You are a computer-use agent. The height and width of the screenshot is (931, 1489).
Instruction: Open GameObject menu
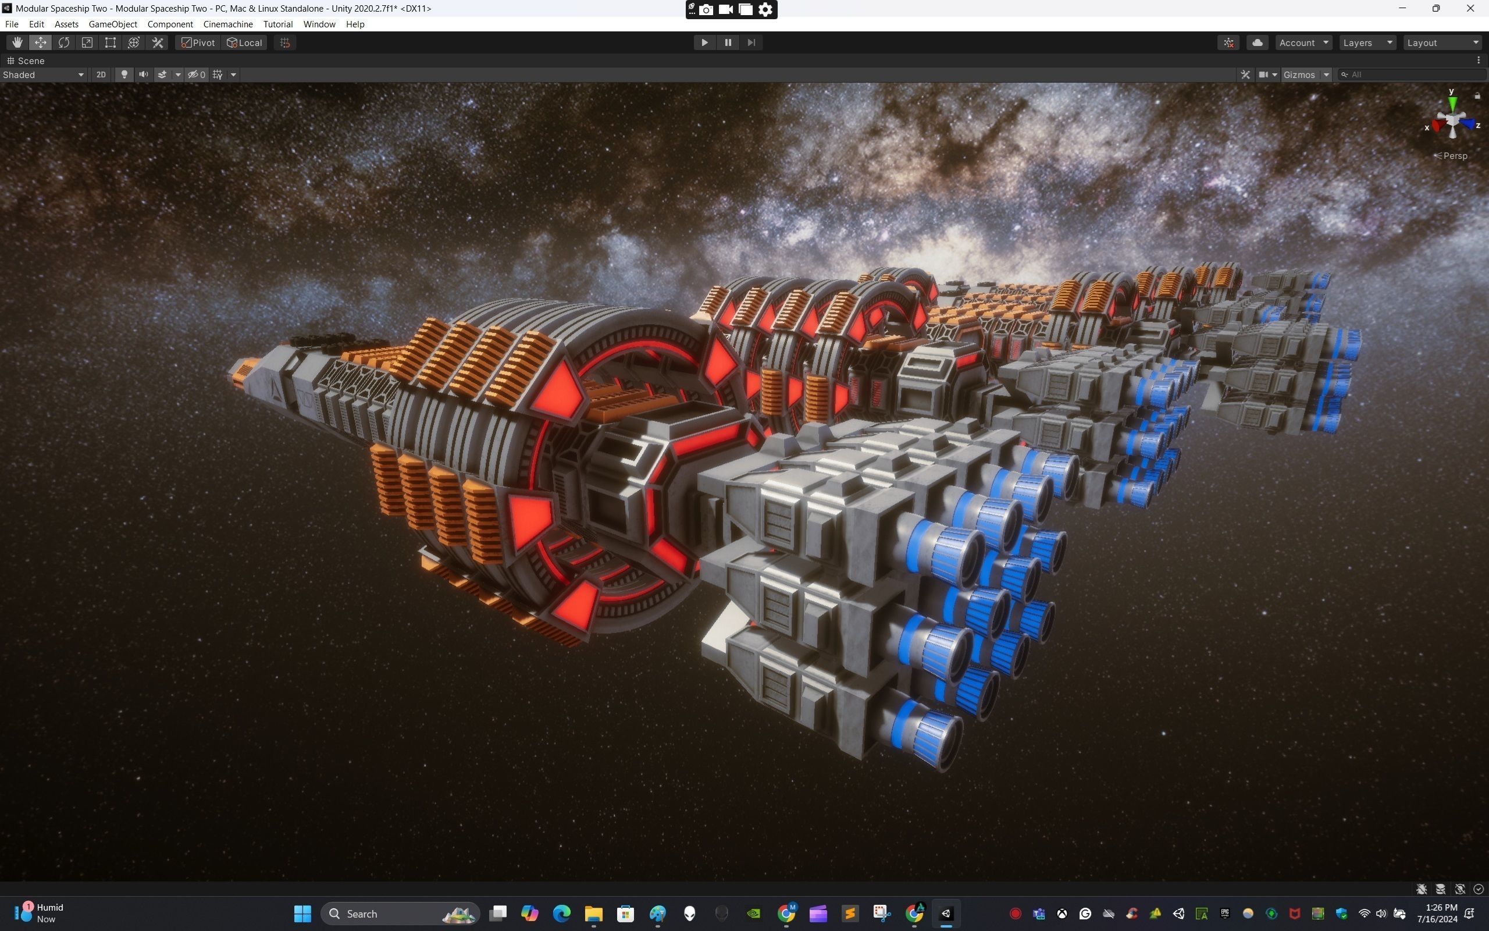coord(113,24)
